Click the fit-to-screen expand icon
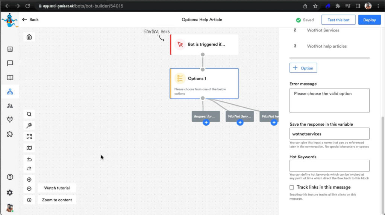Image resolution: width=385 pixels, height=215 pixels. point(29,137)
